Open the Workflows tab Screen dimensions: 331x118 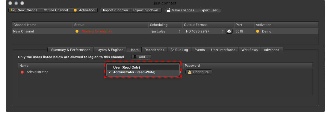[x=250, y=50]
